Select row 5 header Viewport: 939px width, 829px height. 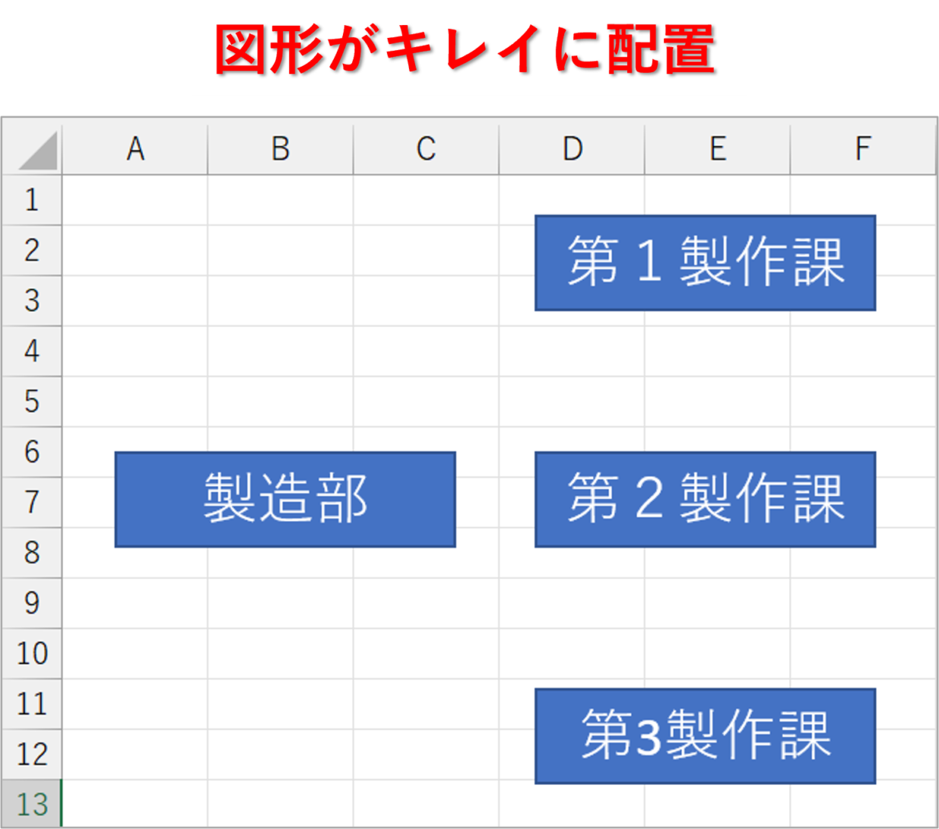32,401
